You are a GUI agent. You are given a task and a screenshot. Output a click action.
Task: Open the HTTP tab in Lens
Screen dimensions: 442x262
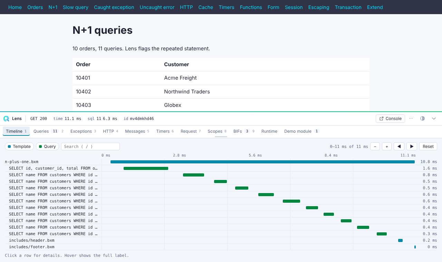point(110,131)
